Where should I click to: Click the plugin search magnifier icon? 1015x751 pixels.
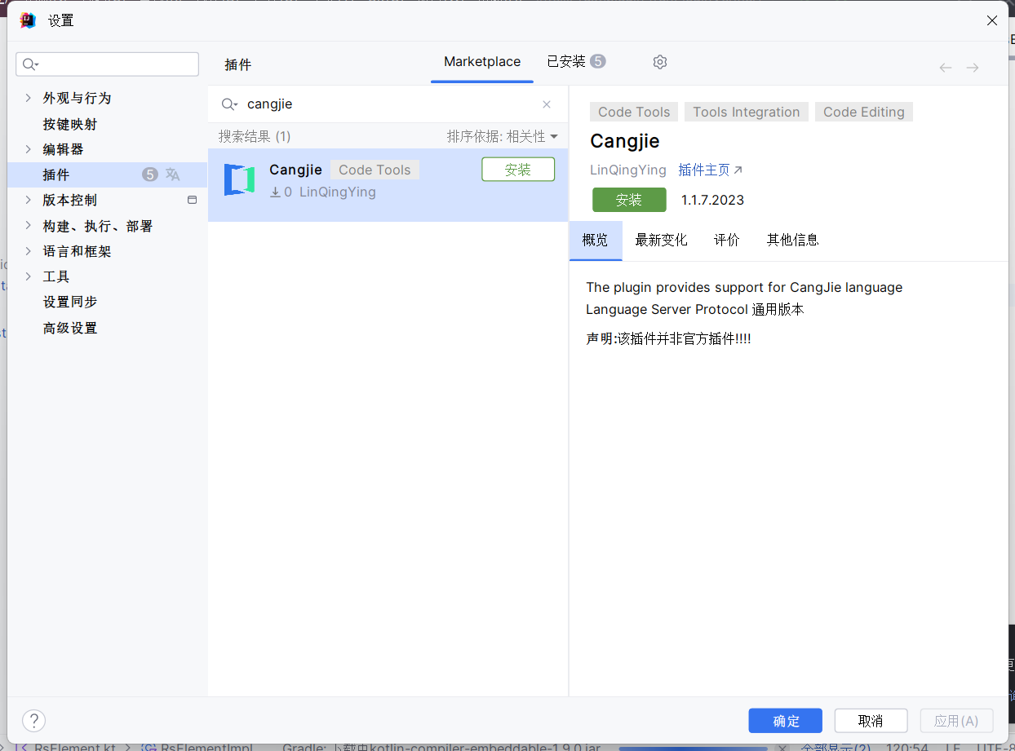pyautogui.click(x=229, y=104)
